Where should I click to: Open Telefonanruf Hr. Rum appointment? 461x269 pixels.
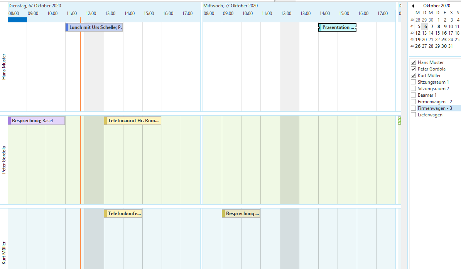coord(132,120)
